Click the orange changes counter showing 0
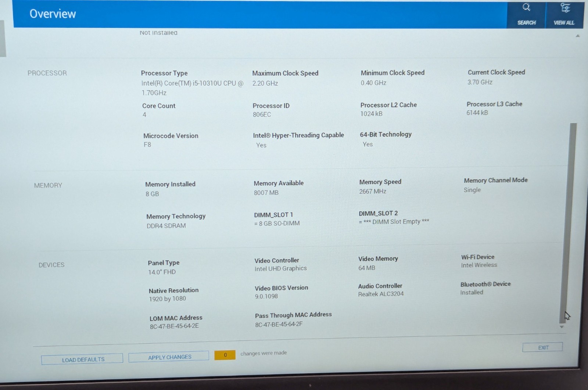Image resolution: width=588 pixels, height=390 pixels. tap(225, 355)
